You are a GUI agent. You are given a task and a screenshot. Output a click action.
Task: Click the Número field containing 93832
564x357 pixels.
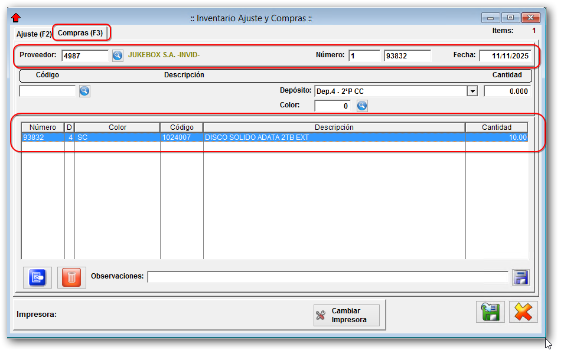point(407,56)
